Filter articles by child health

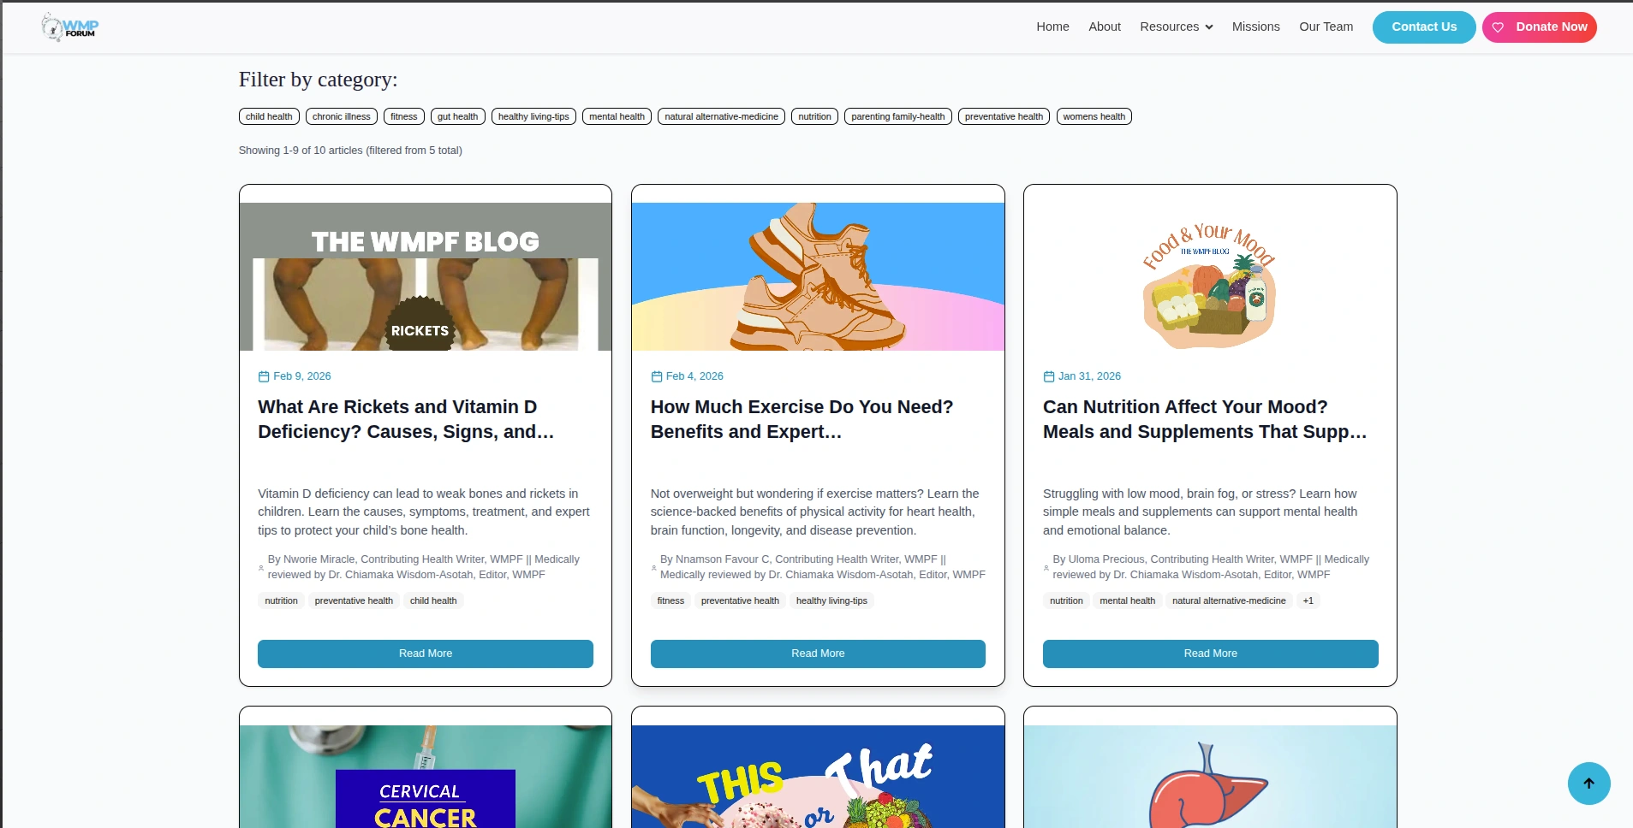tap(269, 116)
